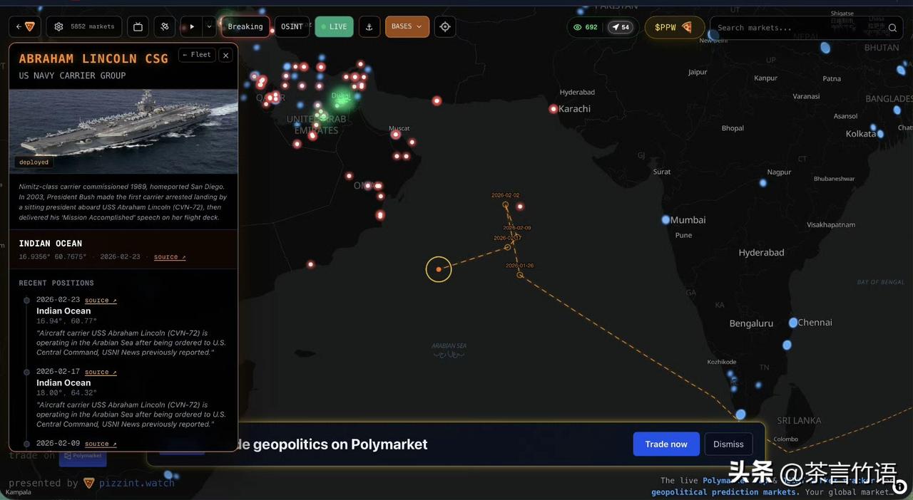Return to Fleet list
Image resolution: width=913 pixels, height=500 pixels.
pos(196,55)
